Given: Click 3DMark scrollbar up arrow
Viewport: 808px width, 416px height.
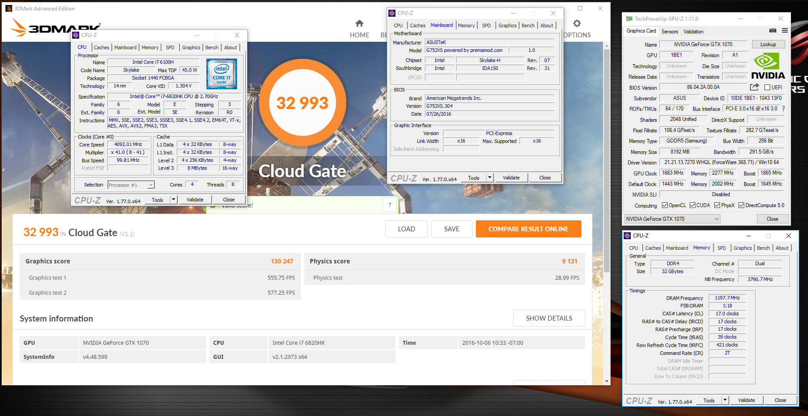Looking at the screenshot, I should (x=607, y=45).
